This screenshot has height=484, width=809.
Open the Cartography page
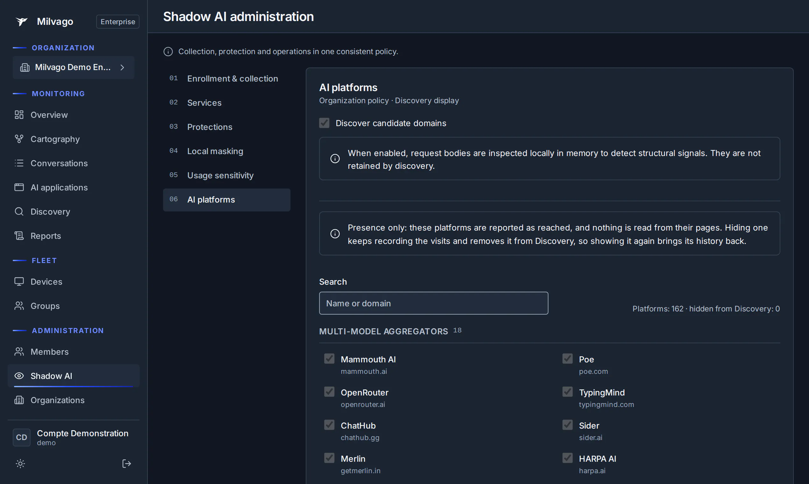pyautogui.click(x=74, y=139)
